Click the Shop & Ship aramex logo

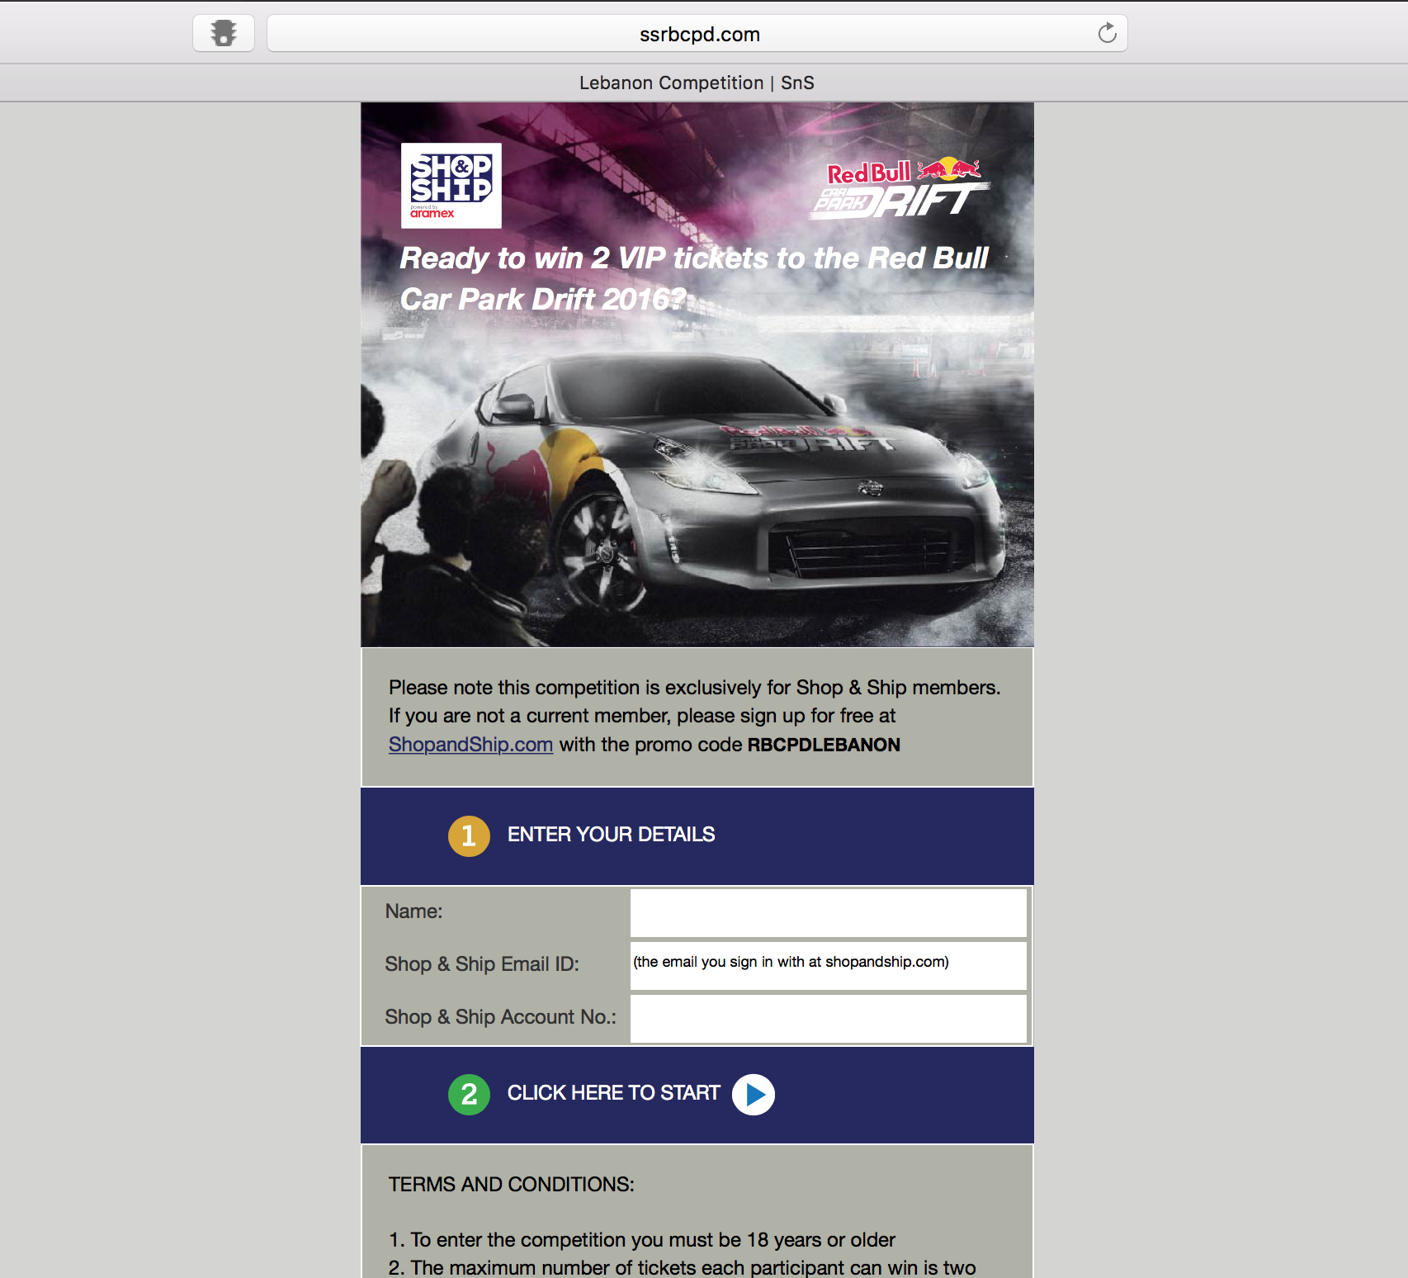451,186
